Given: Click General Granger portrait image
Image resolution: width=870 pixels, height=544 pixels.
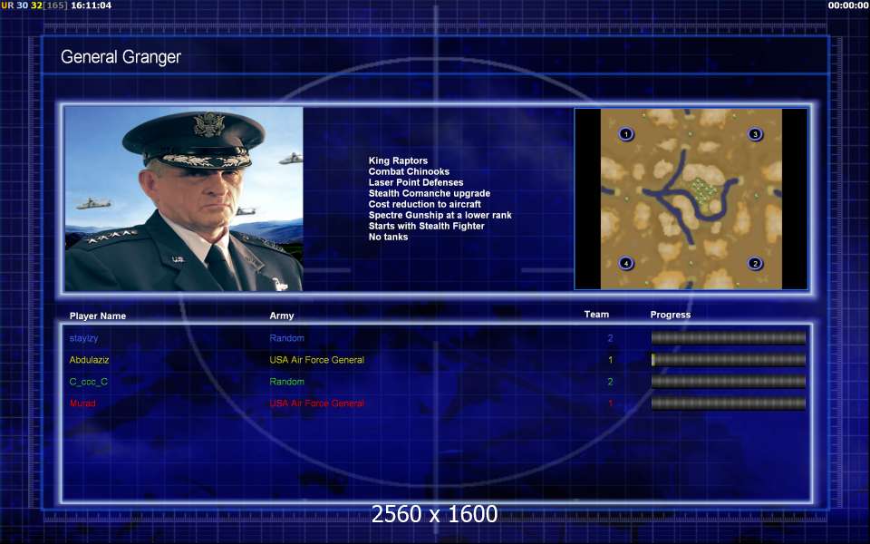Looking at the screenshot, I should tap(184, 199).
